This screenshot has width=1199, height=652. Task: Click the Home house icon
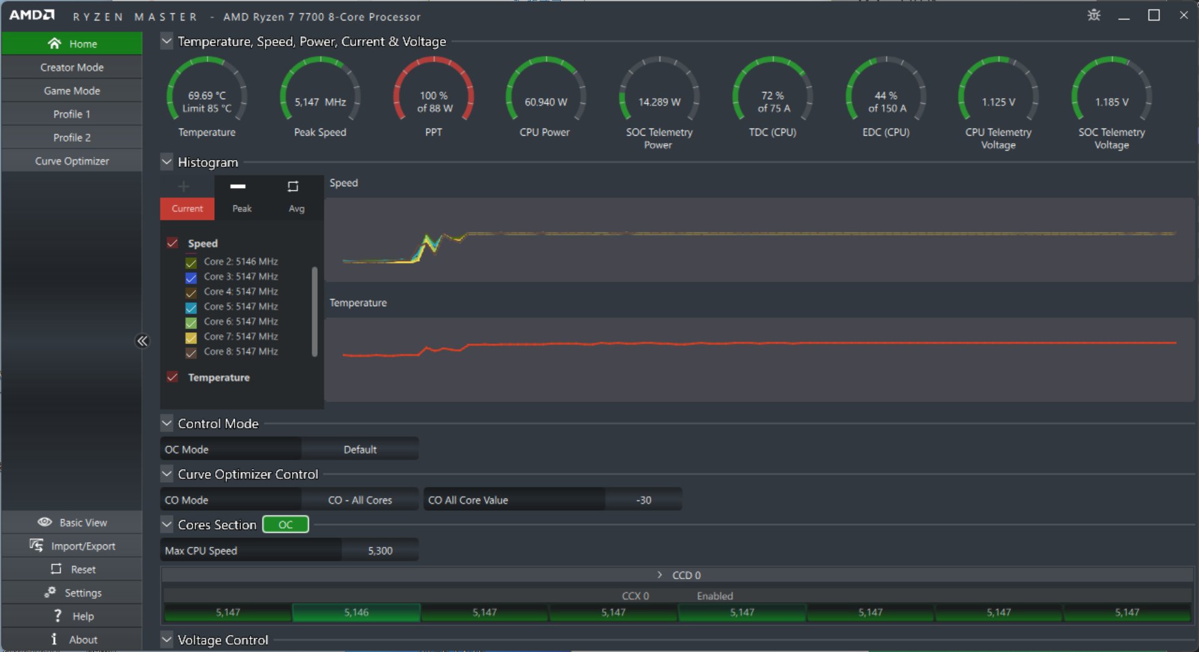54,43
